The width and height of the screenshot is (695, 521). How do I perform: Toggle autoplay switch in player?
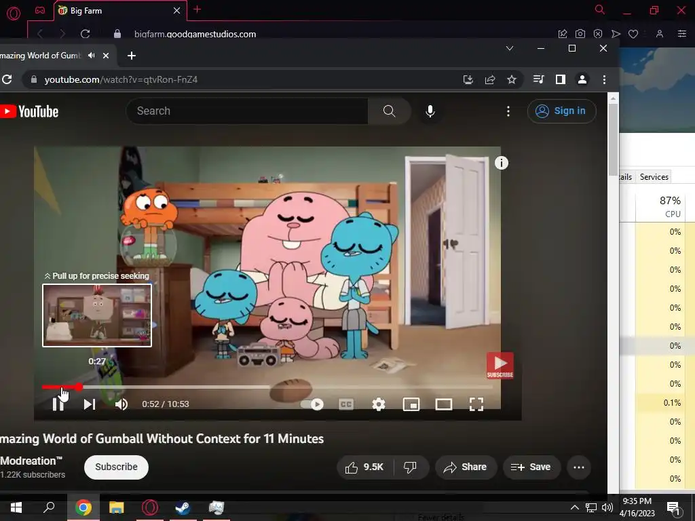tap(312, 404)
